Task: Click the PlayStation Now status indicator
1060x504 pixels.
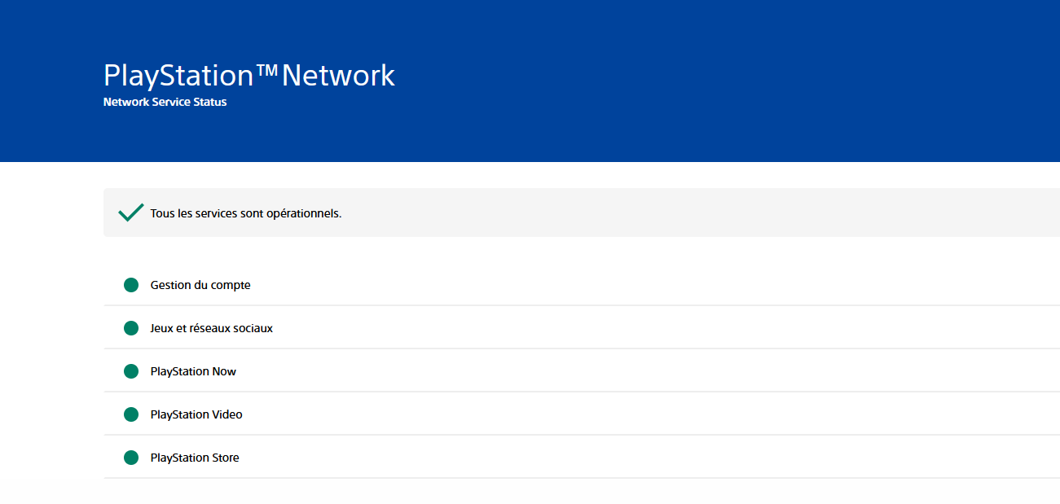Action: coord(131,370)
